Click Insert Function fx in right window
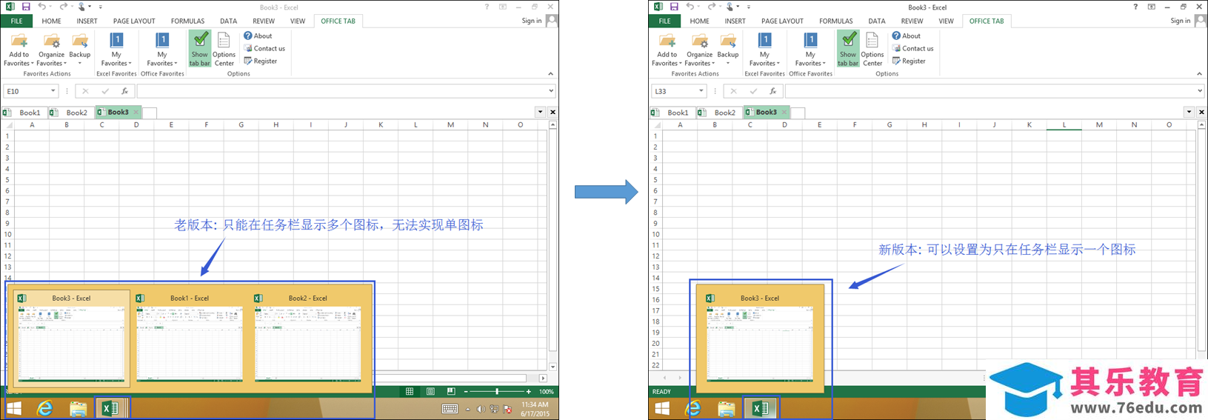 click(772, 91)
